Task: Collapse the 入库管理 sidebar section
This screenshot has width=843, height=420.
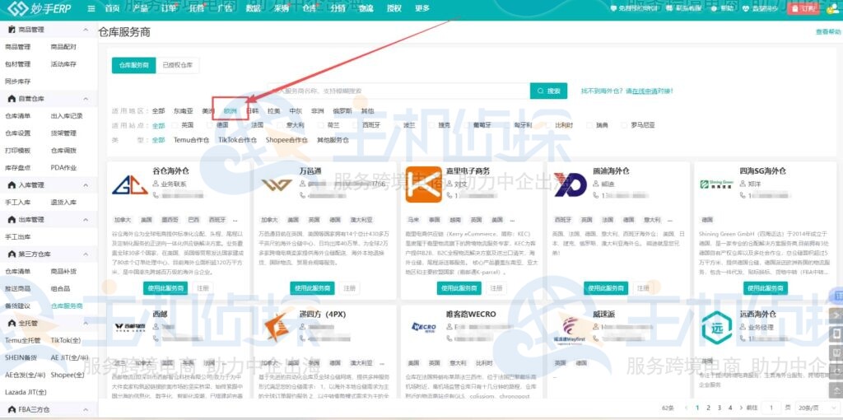Action: point(86,185)
